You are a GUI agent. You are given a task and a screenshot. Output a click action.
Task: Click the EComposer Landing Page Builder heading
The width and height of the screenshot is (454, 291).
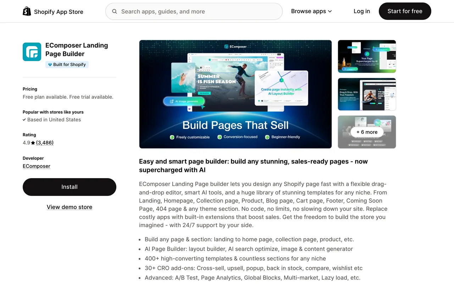[x=77, y=50]
